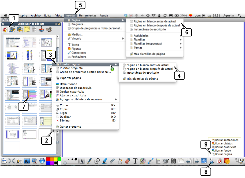Select the Eraser tool

(x=127, y=161)
